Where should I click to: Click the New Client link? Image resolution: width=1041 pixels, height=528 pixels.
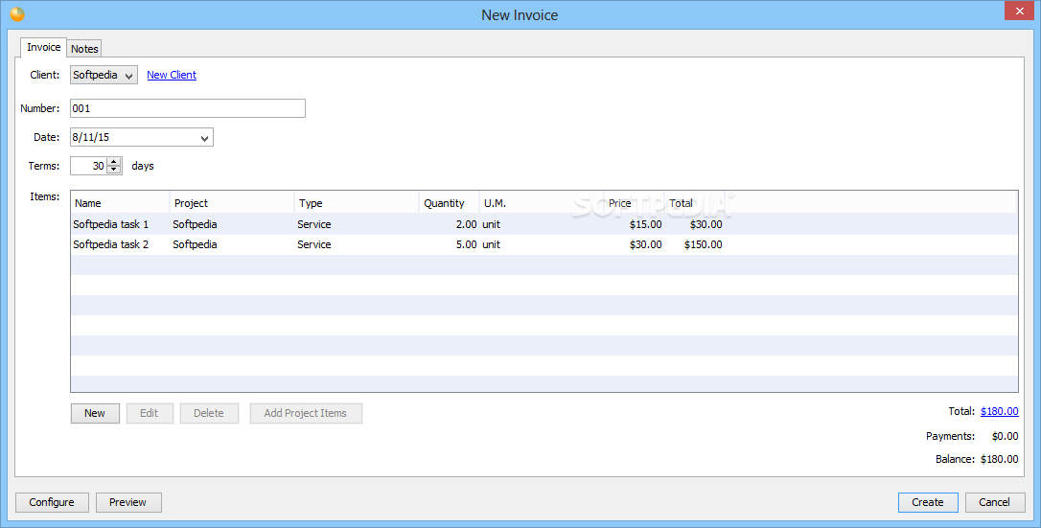click(x=172, y=75)
